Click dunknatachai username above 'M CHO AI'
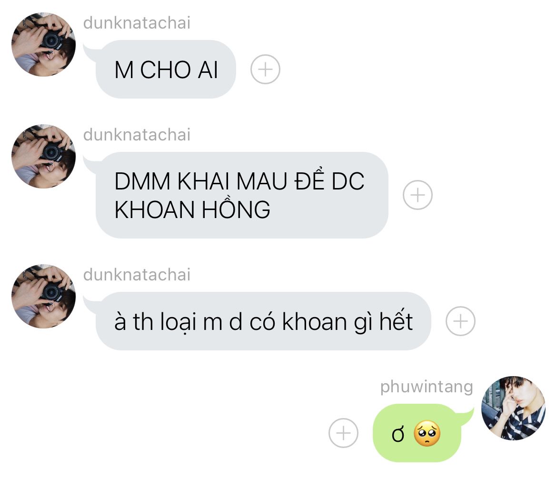This screenshot has width=557, height=478. pyautogui.click(x=137, y=23)
